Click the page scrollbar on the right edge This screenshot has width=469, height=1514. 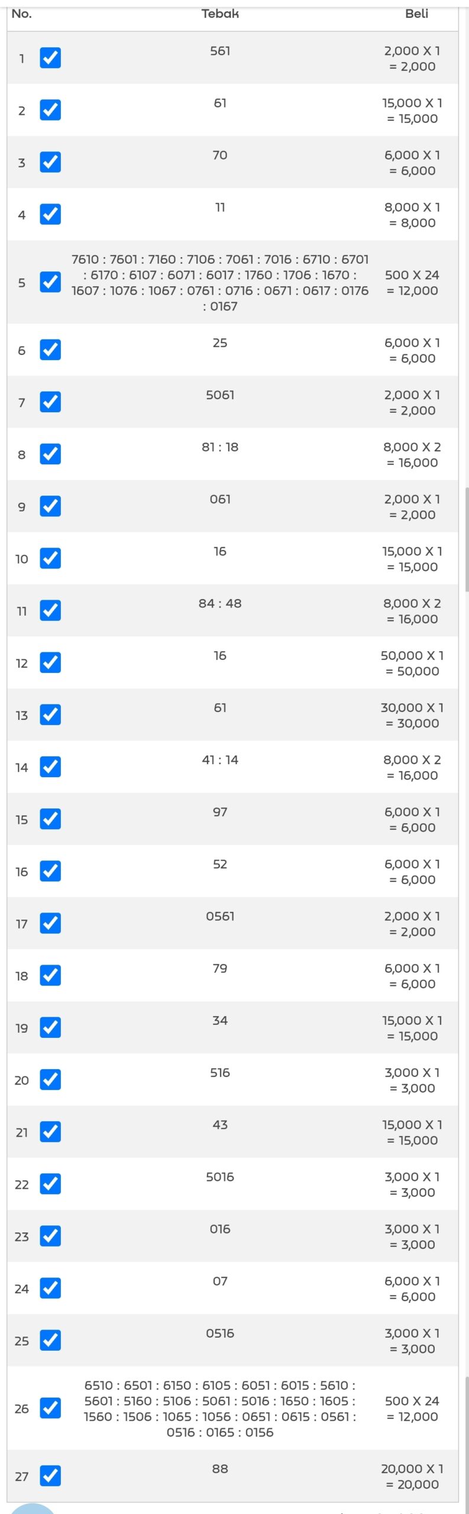[466, 538]
